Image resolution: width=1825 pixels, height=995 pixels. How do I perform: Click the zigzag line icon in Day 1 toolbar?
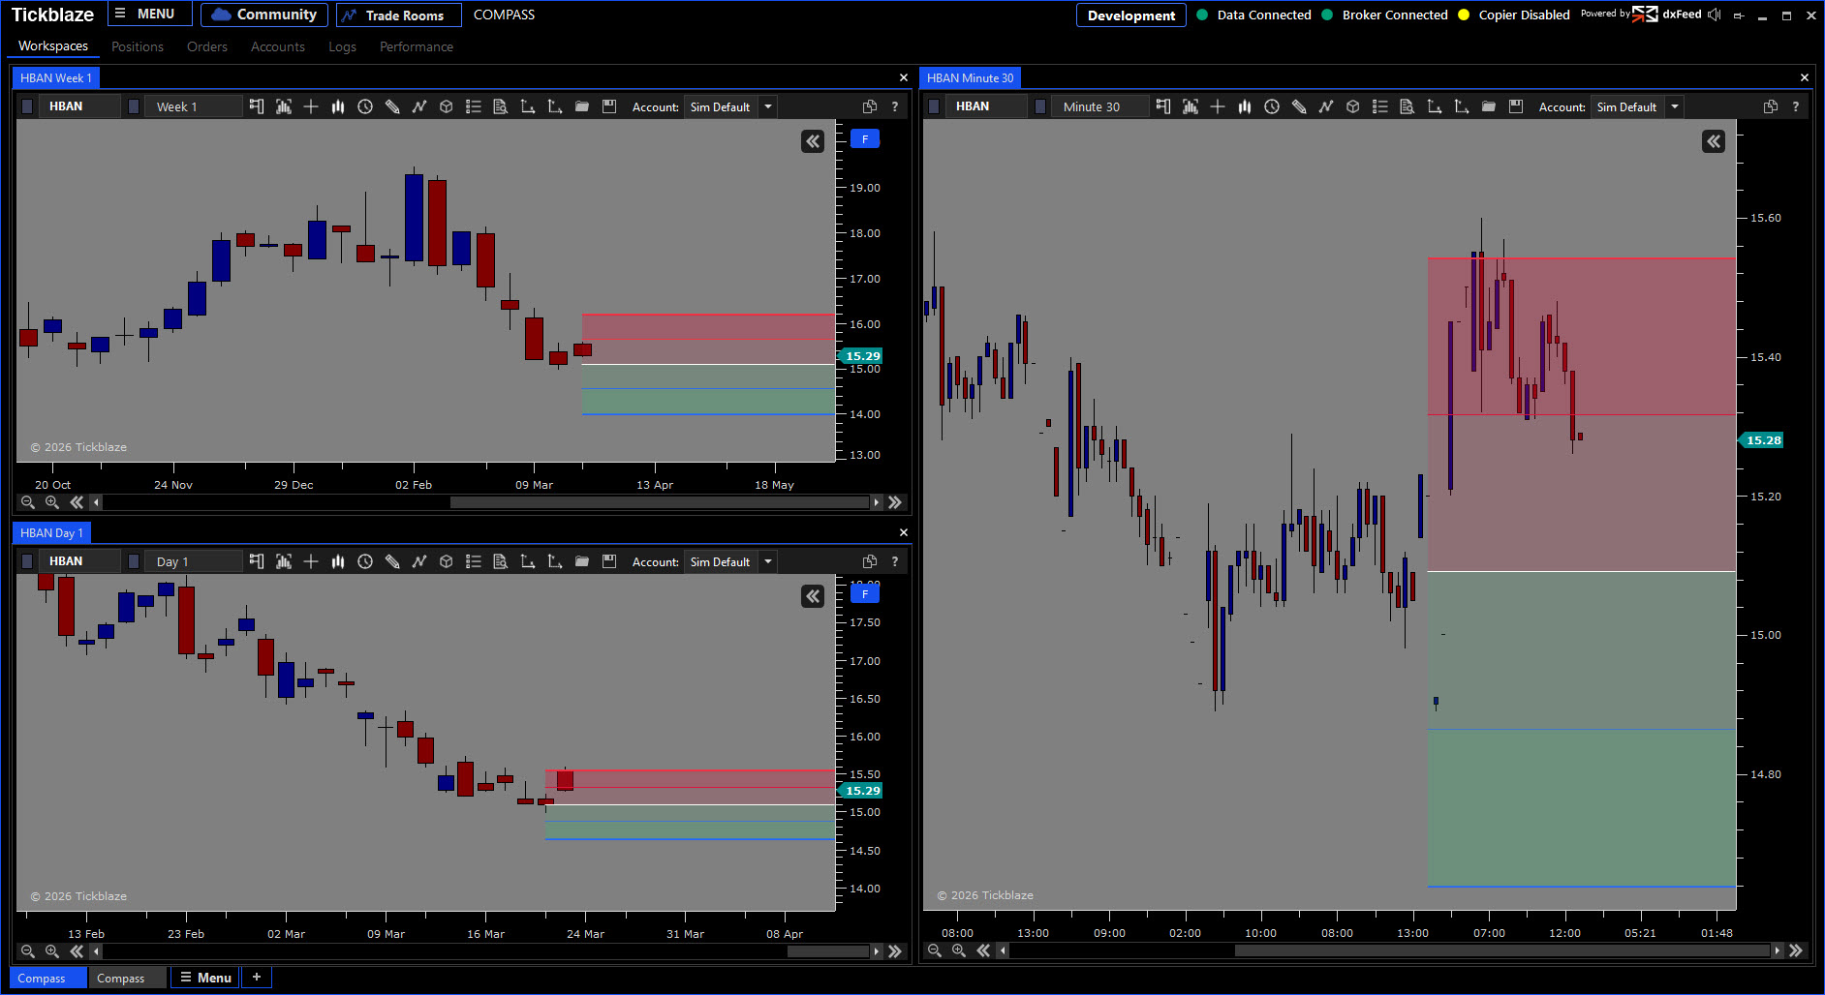tap(419, 561)
